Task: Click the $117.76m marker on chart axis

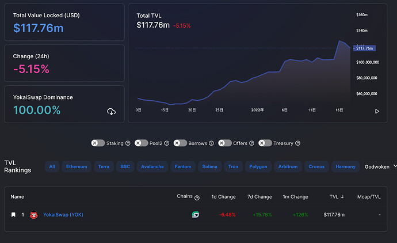Action: [364, 48]
